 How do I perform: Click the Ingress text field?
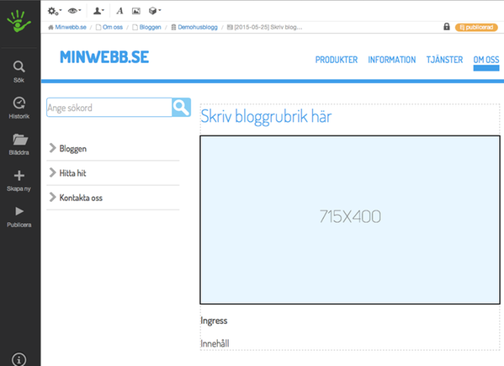[214, 321]
